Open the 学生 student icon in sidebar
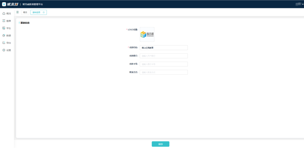 pyautogui.click(x=4, y=28)
